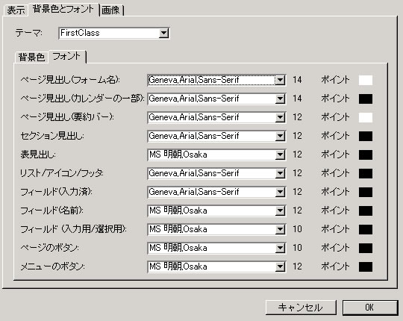
Task: Click black color swatch for ページ見出し(カレンダーの一部)
Action: pos(366,99)
